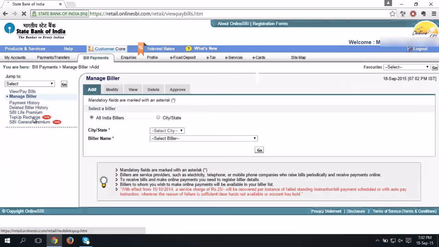Image resolution: width=439 pixels, height=247 pixels.
Task: Open Firefox from the taskbar
Action: [x=70, y=240]
